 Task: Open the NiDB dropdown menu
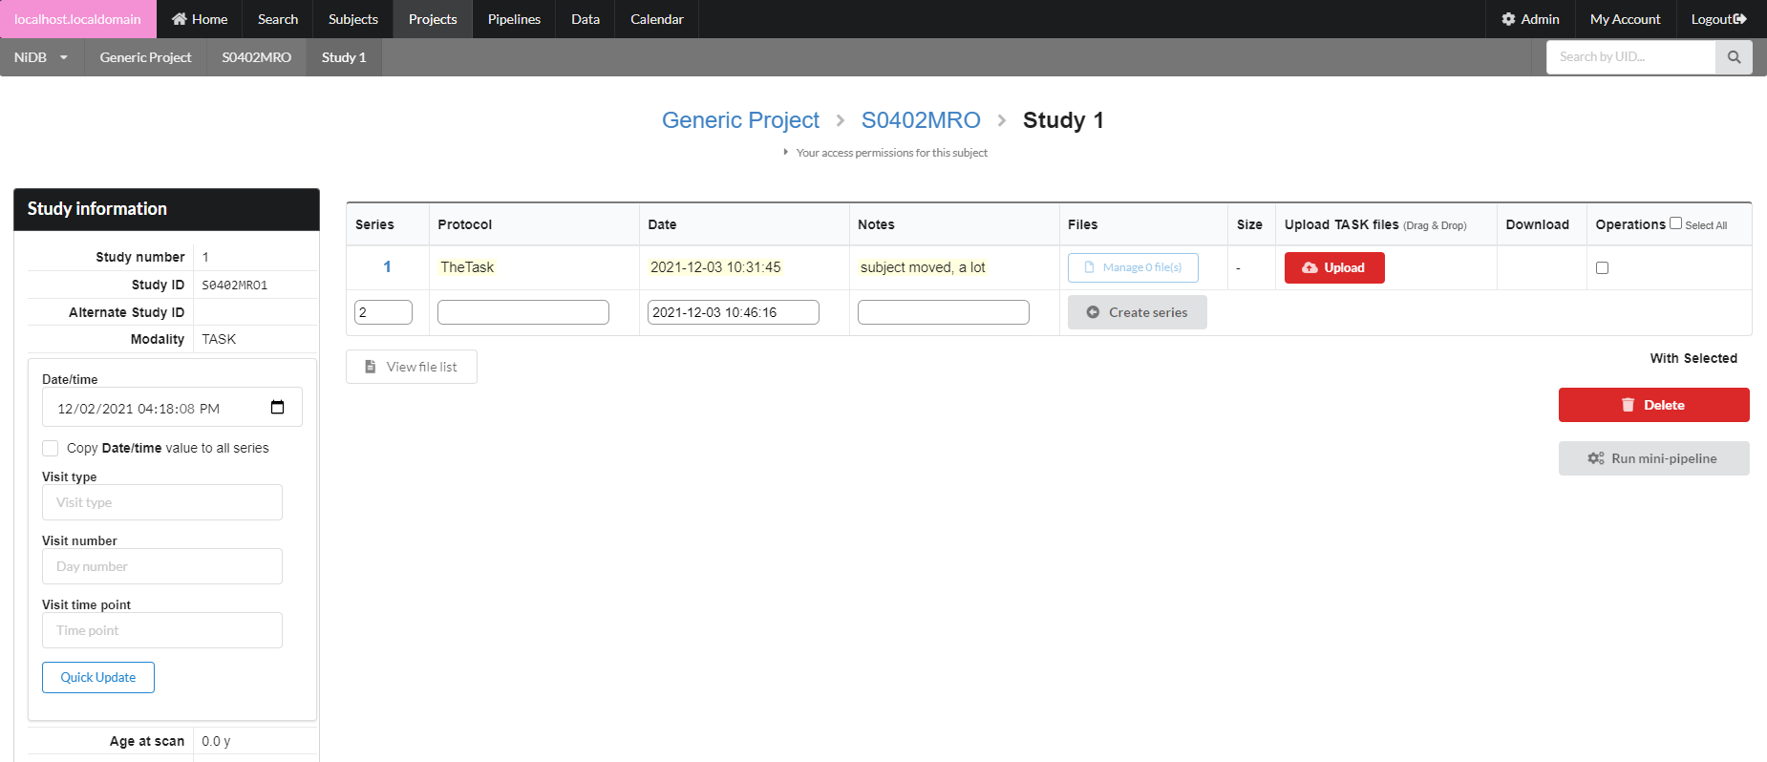point(41,57)
